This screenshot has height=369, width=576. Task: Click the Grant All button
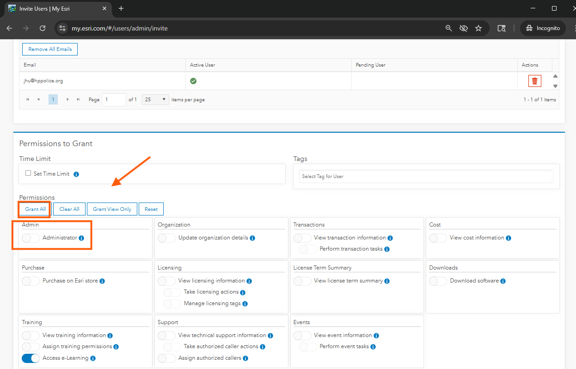(x=35, y=209)
